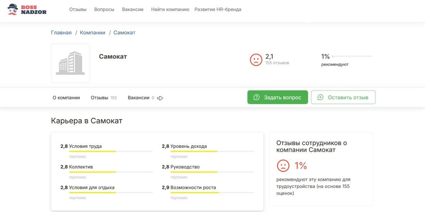Screen dimensions: 425x212
Task: Open Вопросы in the top navigation
Action: click(x=104, y=10)
